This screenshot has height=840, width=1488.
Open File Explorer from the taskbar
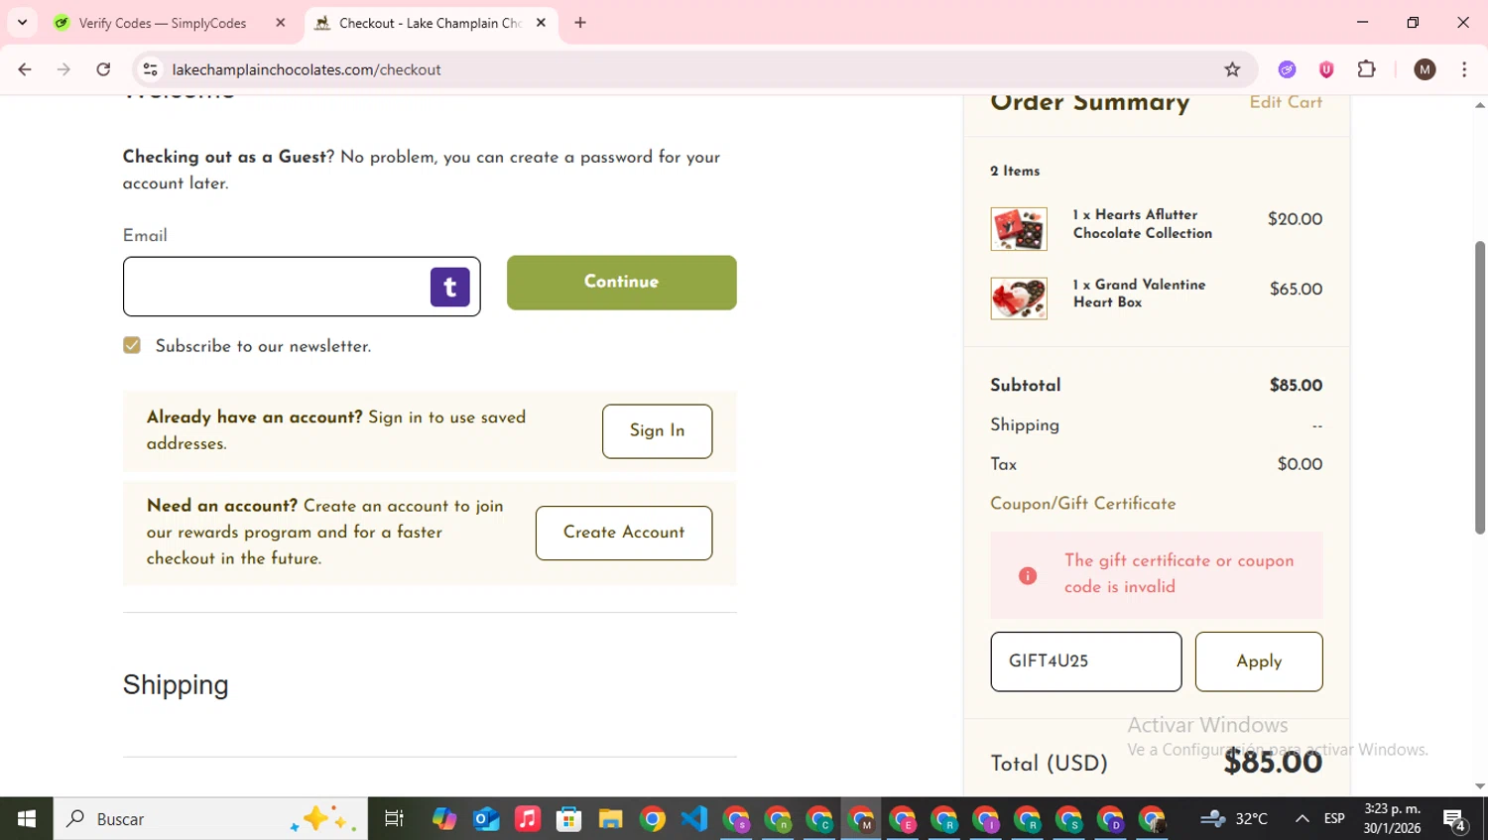[x=610, y=819]
